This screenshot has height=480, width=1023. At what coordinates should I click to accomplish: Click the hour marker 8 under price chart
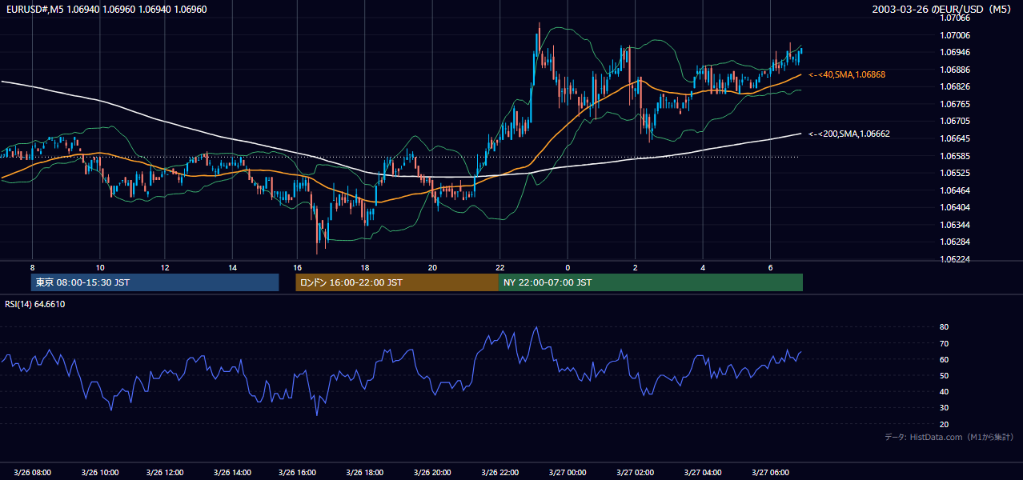click(32, 267)
